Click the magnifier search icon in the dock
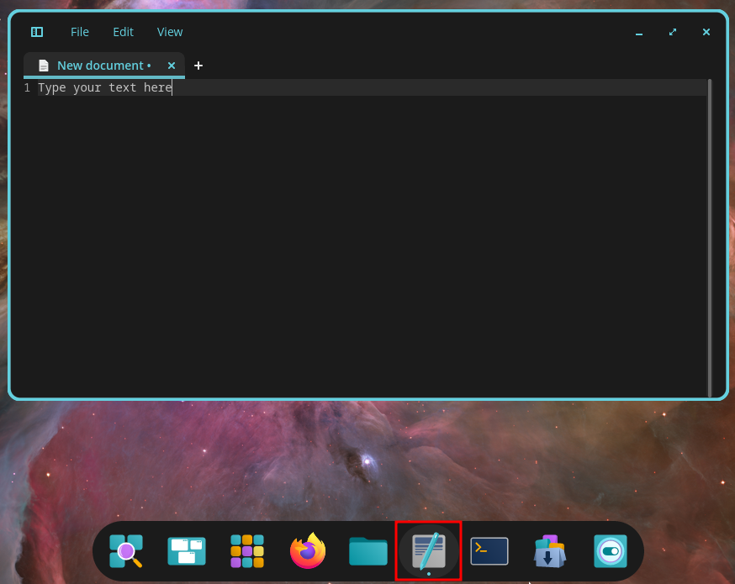The width and height of the screenshot is (735, 584). coord(126,551)
